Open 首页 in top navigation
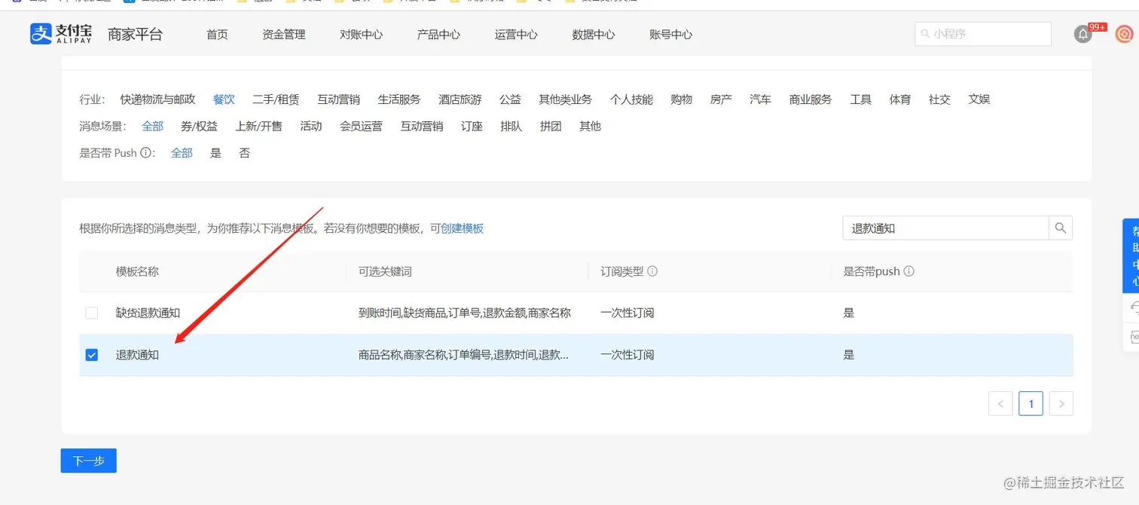Viewport: 1139px width, 505px height. pos(217,35)
